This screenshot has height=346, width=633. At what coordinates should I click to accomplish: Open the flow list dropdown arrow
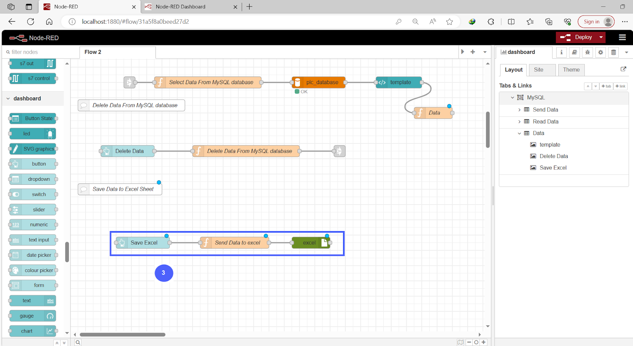[x=485, y=52]
